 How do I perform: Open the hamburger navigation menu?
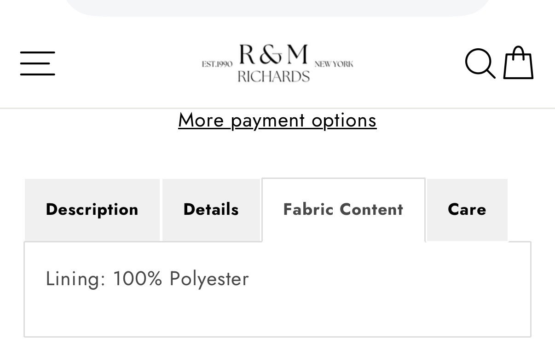tap(38, 63)
